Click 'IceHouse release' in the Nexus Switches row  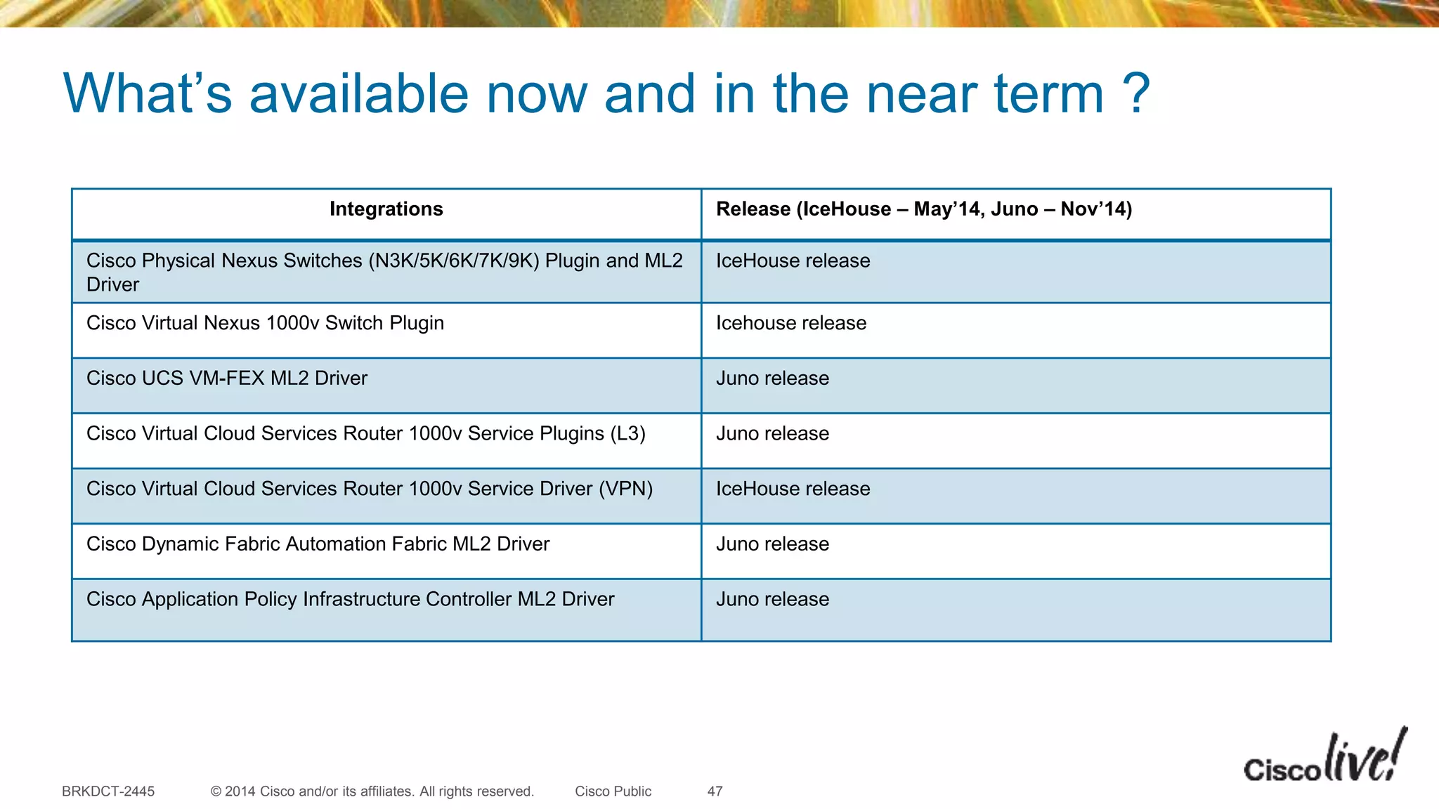pos(793,261)
